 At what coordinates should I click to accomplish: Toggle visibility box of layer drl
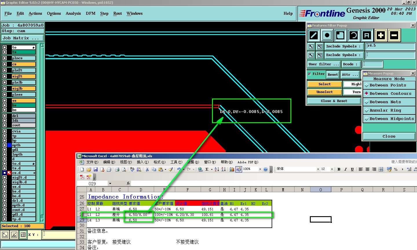[x=5, y=116]
